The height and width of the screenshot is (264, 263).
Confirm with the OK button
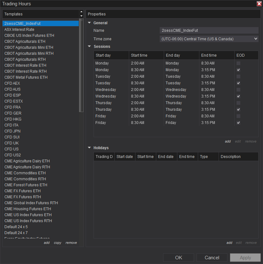(x=178, y=258)
